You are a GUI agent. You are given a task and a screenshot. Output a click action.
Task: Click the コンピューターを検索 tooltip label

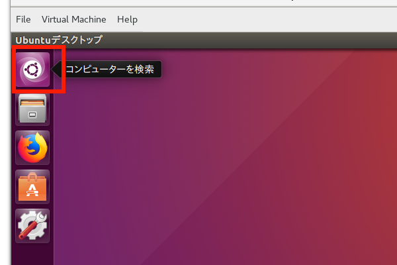click(110, 69)
